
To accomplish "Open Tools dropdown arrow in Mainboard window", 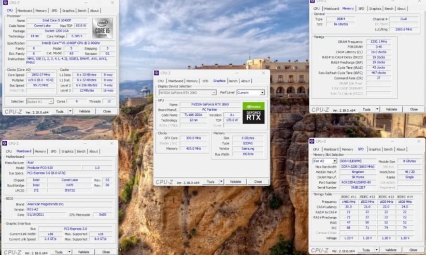I will [x=69, y=252].
